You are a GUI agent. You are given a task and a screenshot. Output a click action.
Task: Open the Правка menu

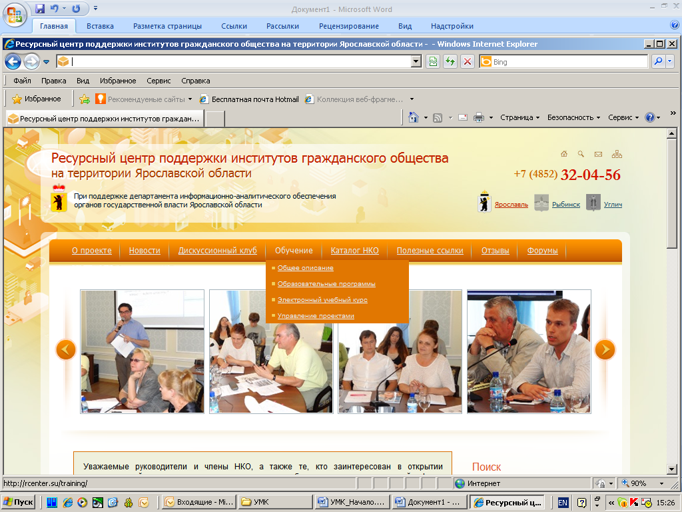(x=54, y=81)
